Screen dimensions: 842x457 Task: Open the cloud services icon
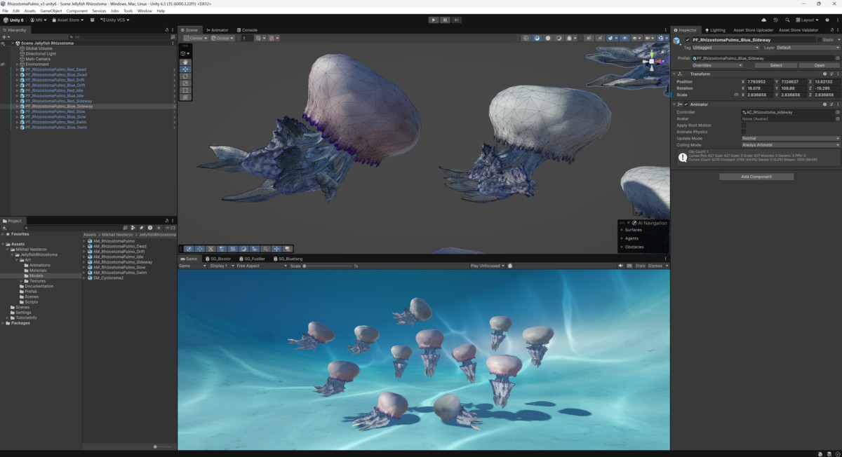(764, 20)
